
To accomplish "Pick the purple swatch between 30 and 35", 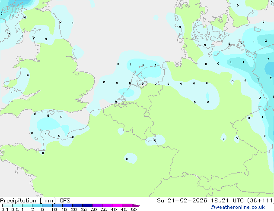I will (x=97, y=205).
